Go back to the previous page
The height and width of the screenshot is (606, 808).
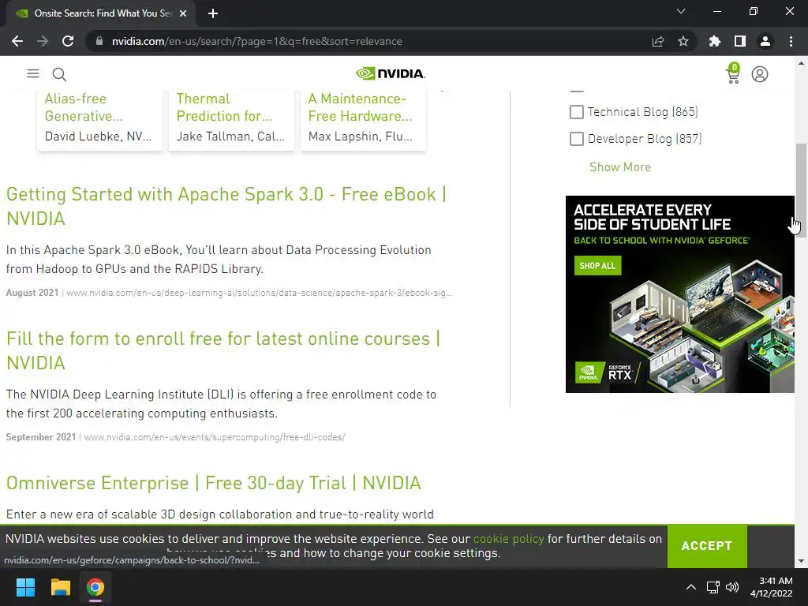[x=17, y=41]
